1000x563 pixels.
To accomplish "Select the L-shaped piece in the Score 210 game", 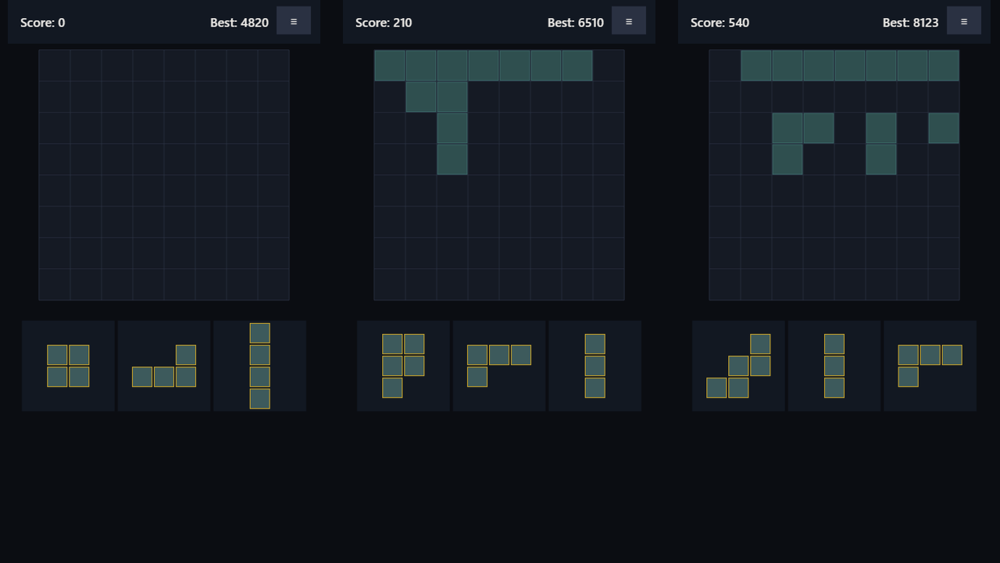I will tap(499, 366).
